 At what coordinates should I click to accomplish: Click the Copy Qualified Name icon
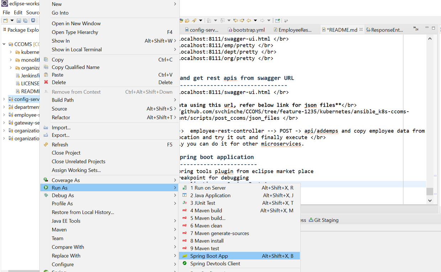point(46,67)
